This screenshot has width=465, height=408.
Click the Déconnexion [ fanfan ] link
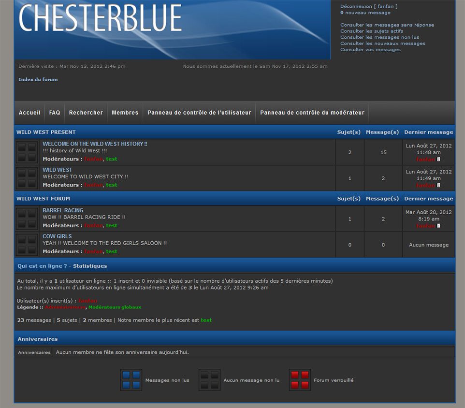368,7
